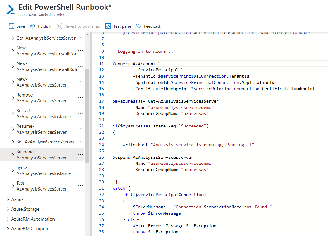
Task: Open ellipsis menu for Sync-AzAnalysisServicesInstance
Action: click(x=80, y=170)
